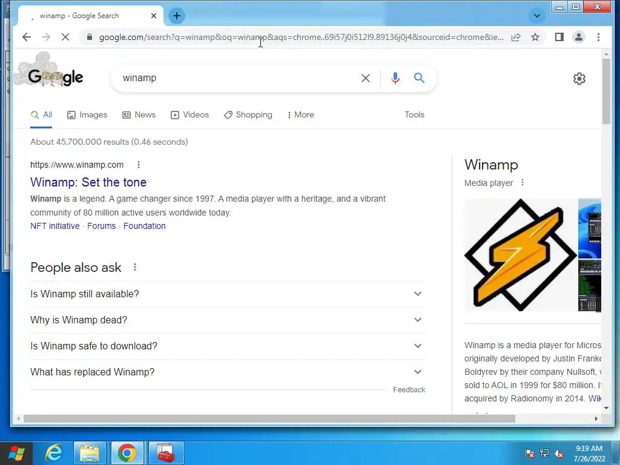Screen dimensions: 620x465
Task: Click the Google doodle logo
Action: pyautogui.click(x=50, y=70)
